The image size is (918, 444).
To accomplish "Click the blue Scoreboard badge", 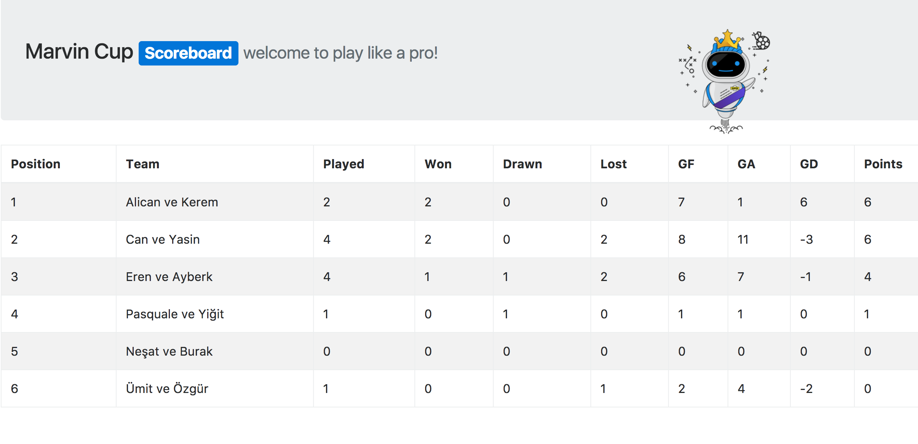I will 188,53.
